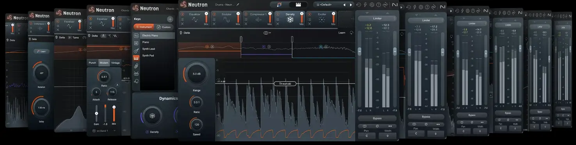Go to the next preset arrow
This screenshot has height=145, width=576.
[351, 5]
